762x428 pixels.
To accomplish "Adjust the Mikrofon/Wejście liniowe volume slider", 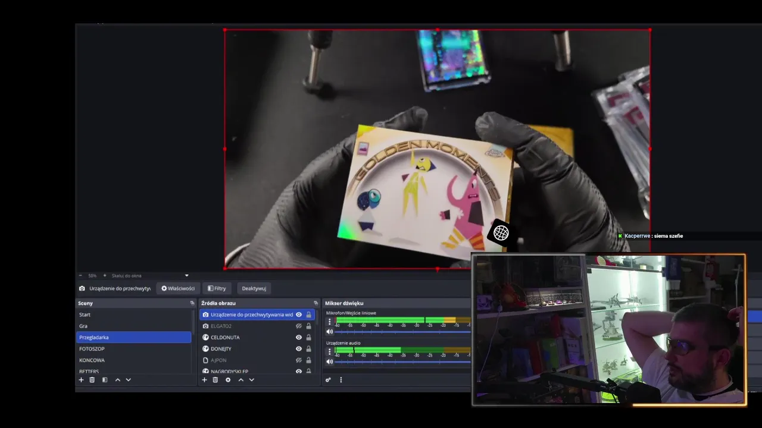I will tap(403, 332).
